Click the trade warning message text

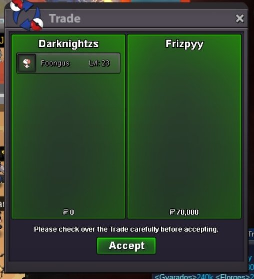(126, 229)
